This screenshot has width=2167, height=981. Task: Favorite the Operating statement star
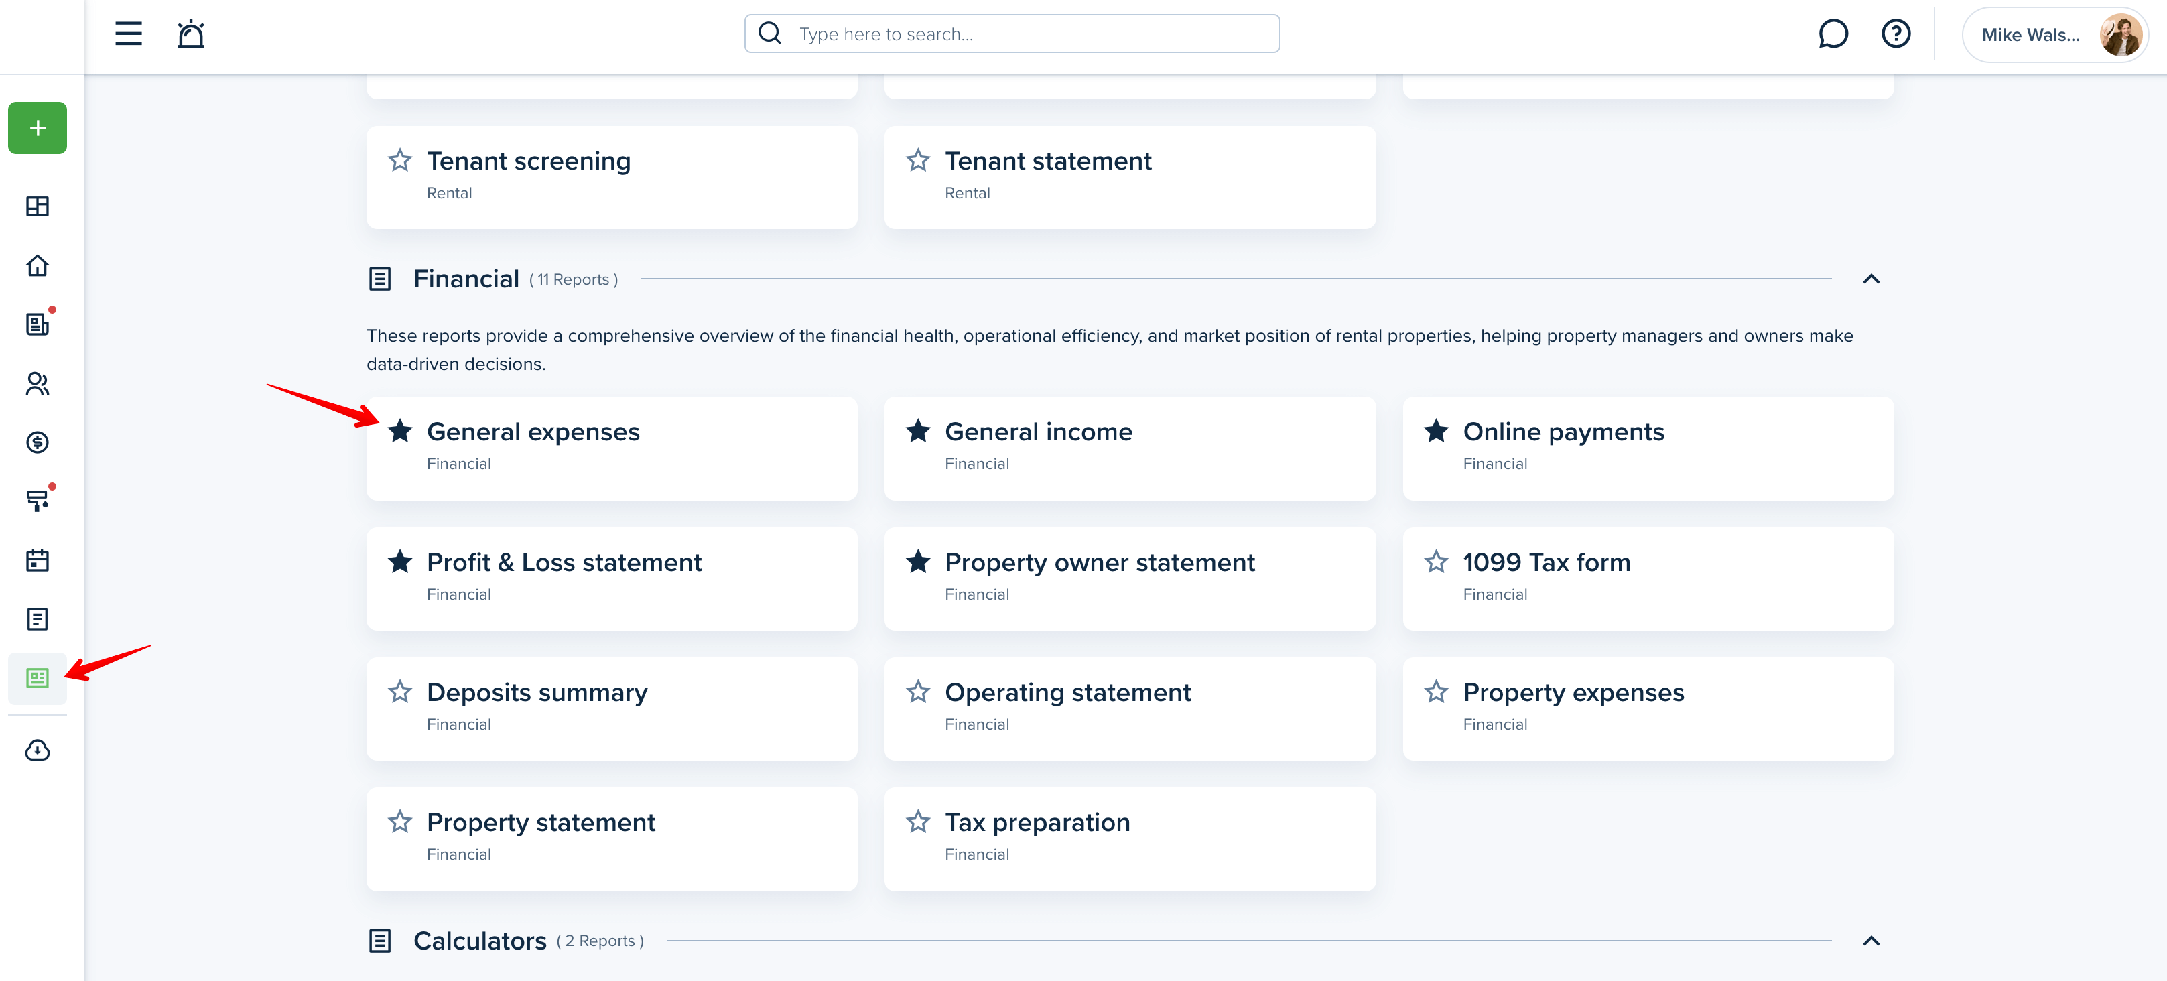coord(918,692)
